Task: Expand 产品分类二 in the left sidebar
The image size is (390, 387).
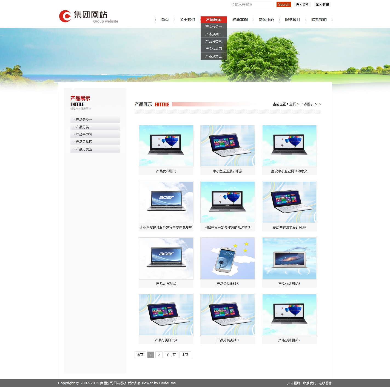Action: click(x=84, y=127)
